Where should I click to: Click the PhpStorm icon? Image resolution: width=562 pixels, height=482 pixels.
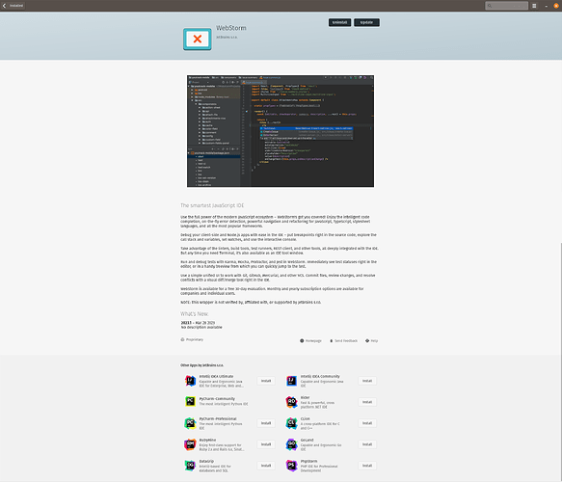[x=291, y=466]
